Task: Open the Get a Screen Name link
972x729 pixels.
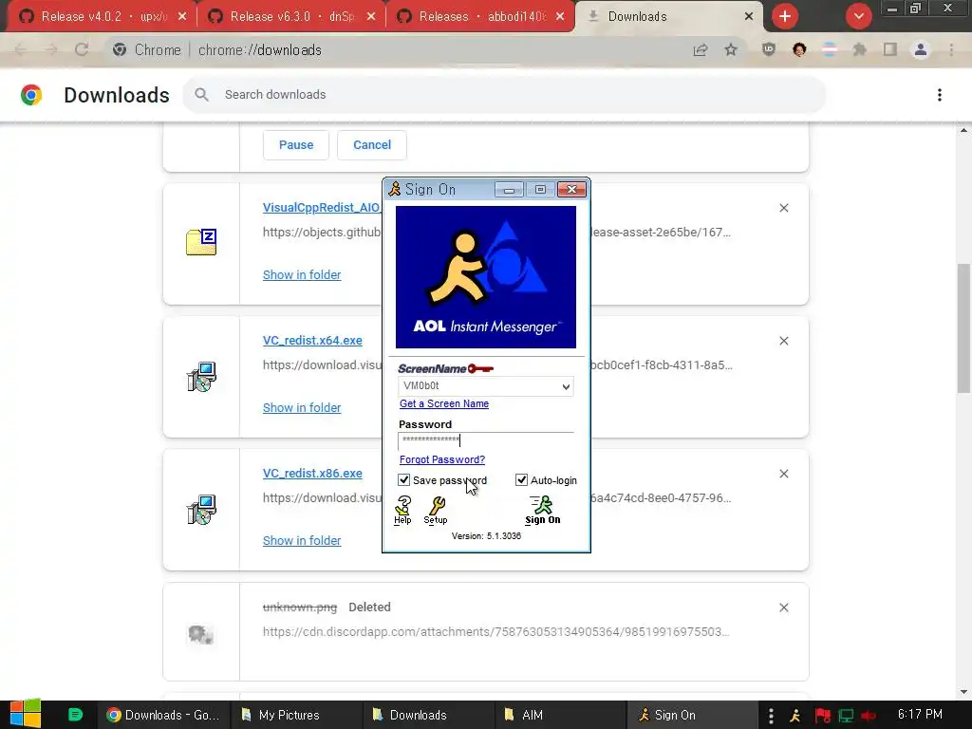Action: pyautogui.click(x=444, y=403)
